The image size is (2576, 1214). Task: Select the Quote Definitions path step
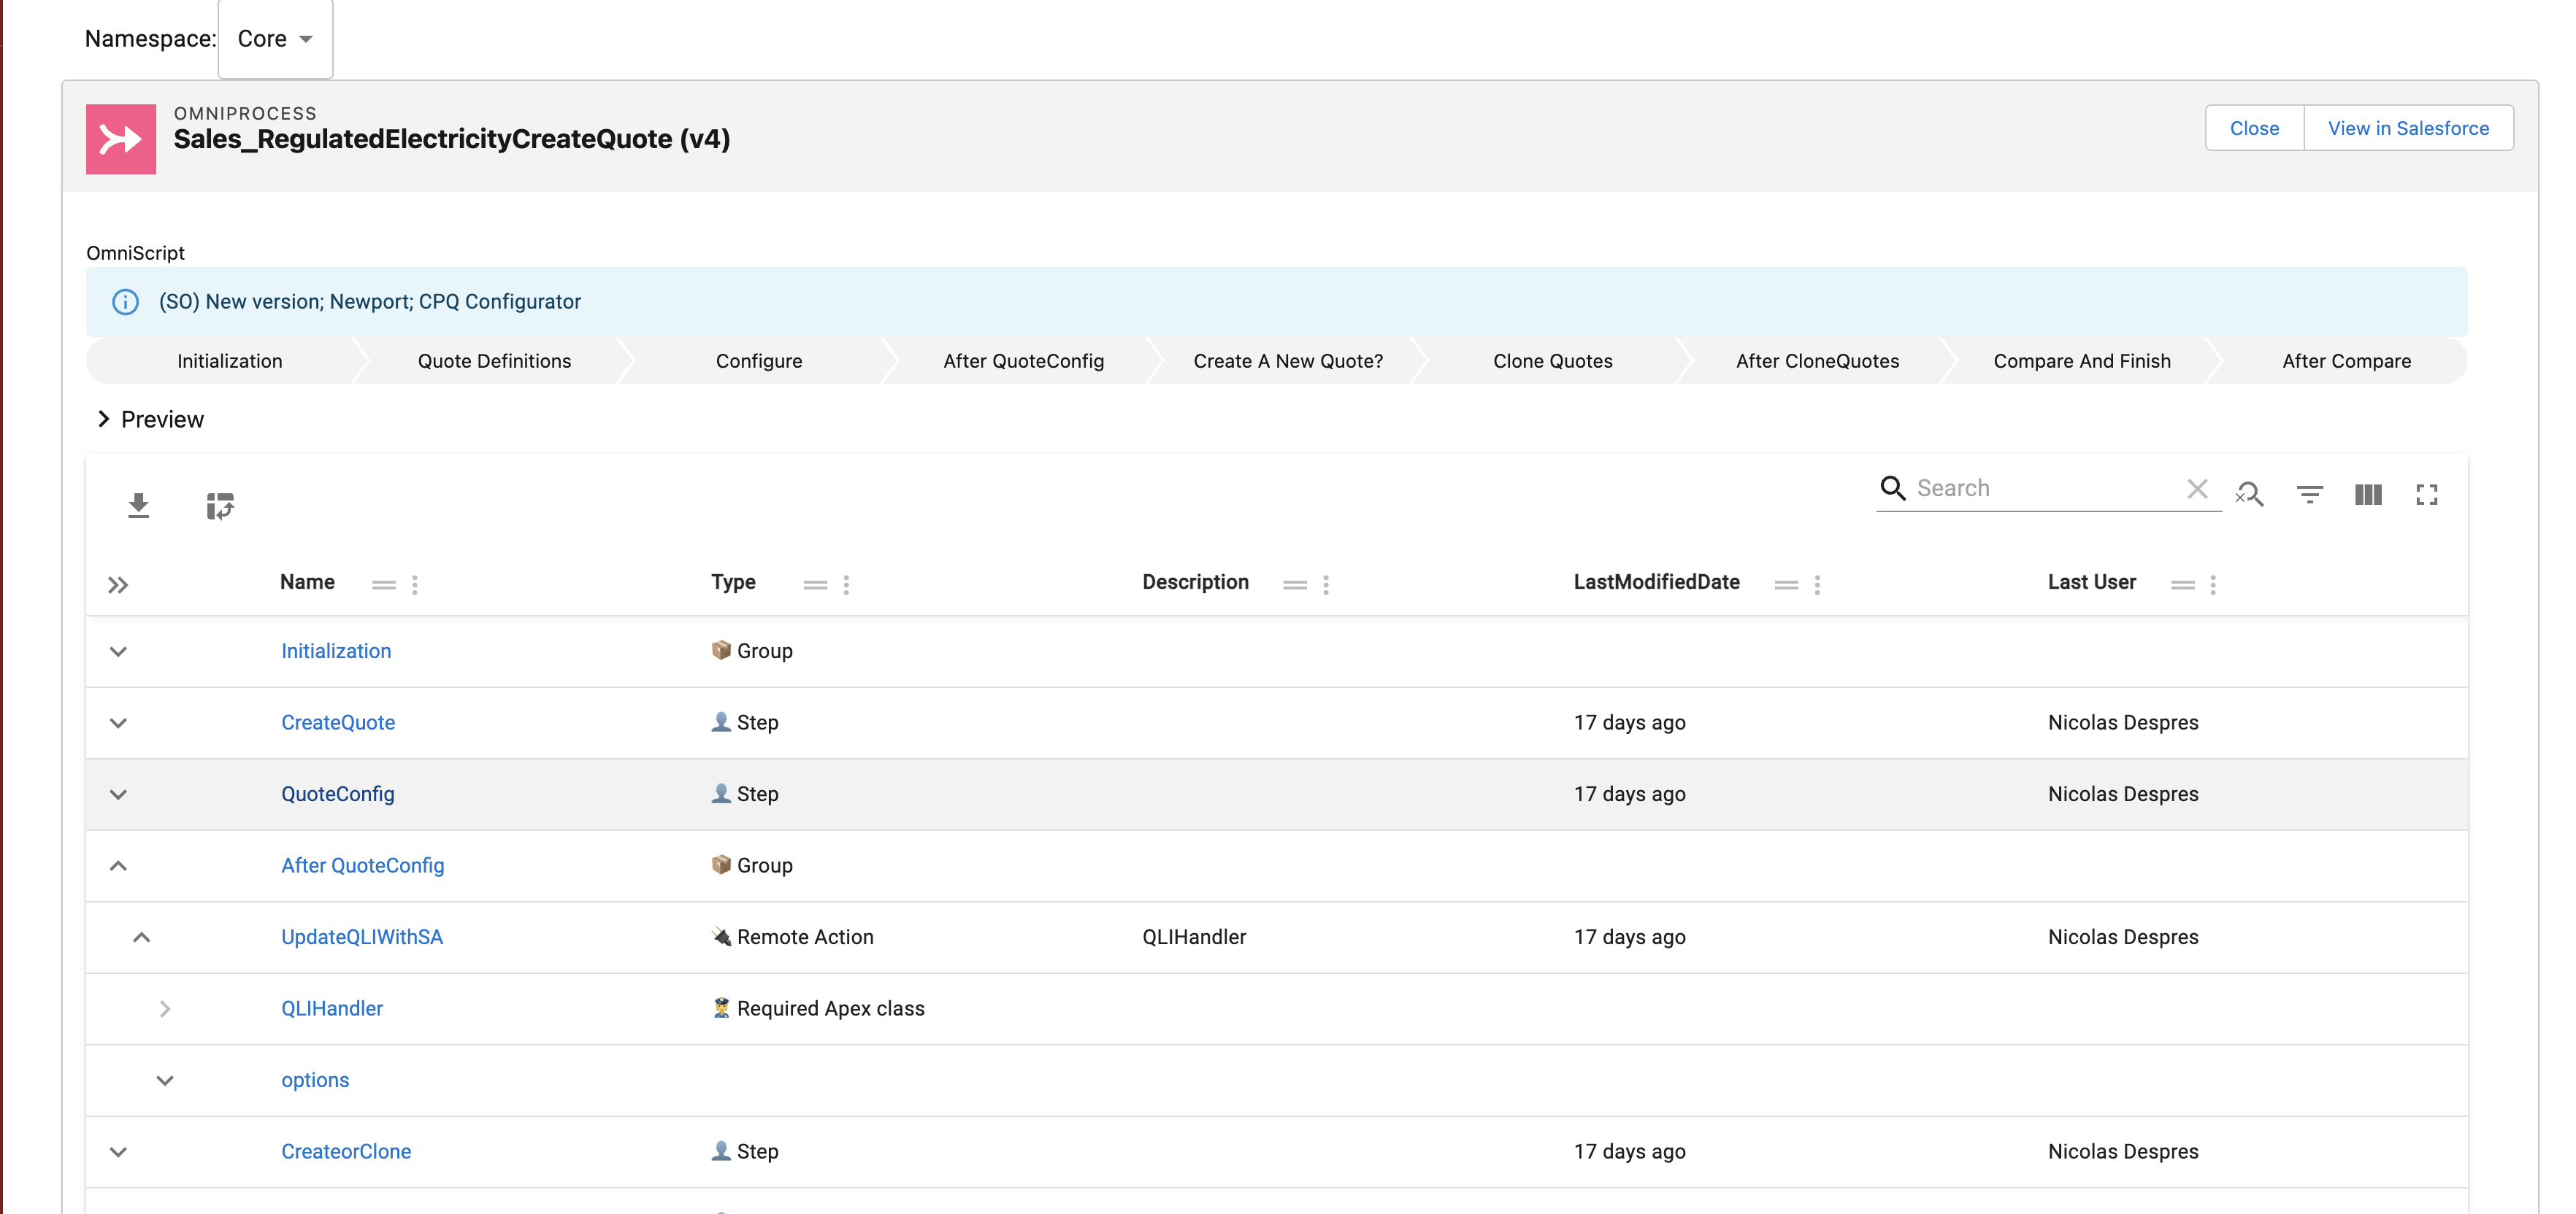click(494, 360)
